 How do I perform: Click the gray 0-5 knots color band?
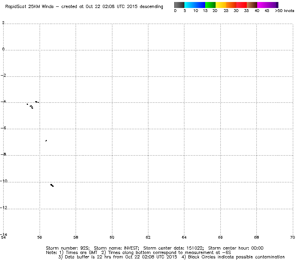coord(179,5)
